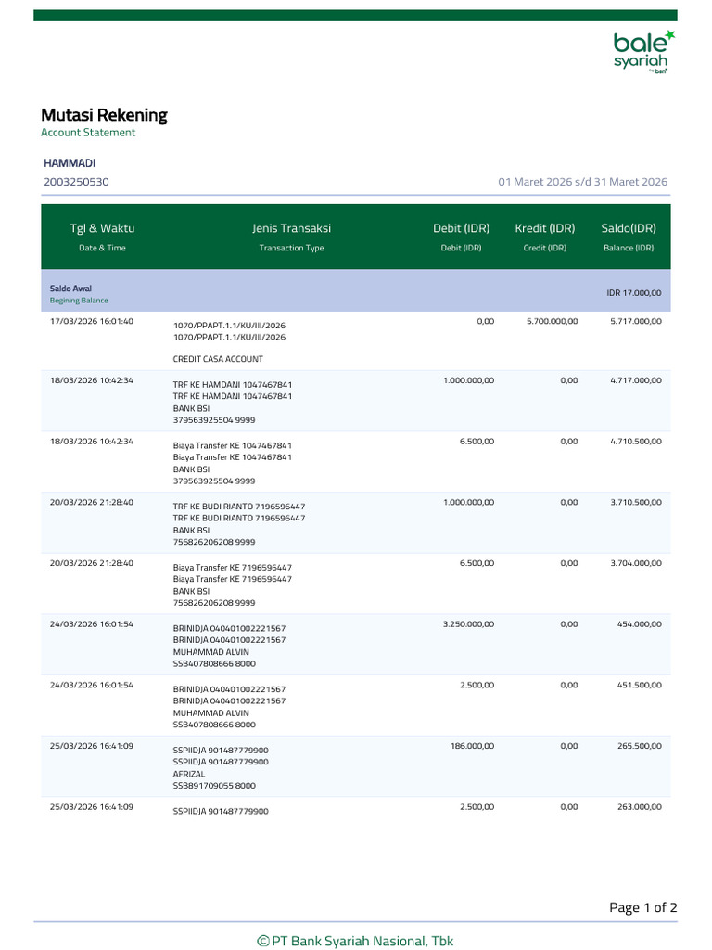Select balance 3.704.000,00

(636, 563)
